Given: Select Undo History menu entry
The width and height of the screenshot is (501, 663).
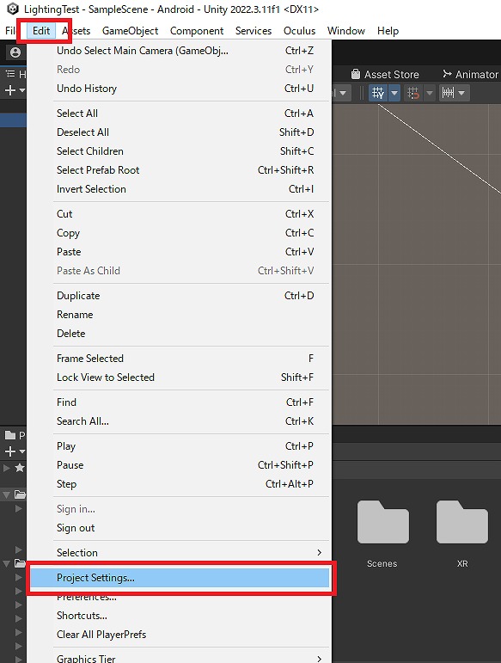Looking at the screenshot, I should (180, 89).
